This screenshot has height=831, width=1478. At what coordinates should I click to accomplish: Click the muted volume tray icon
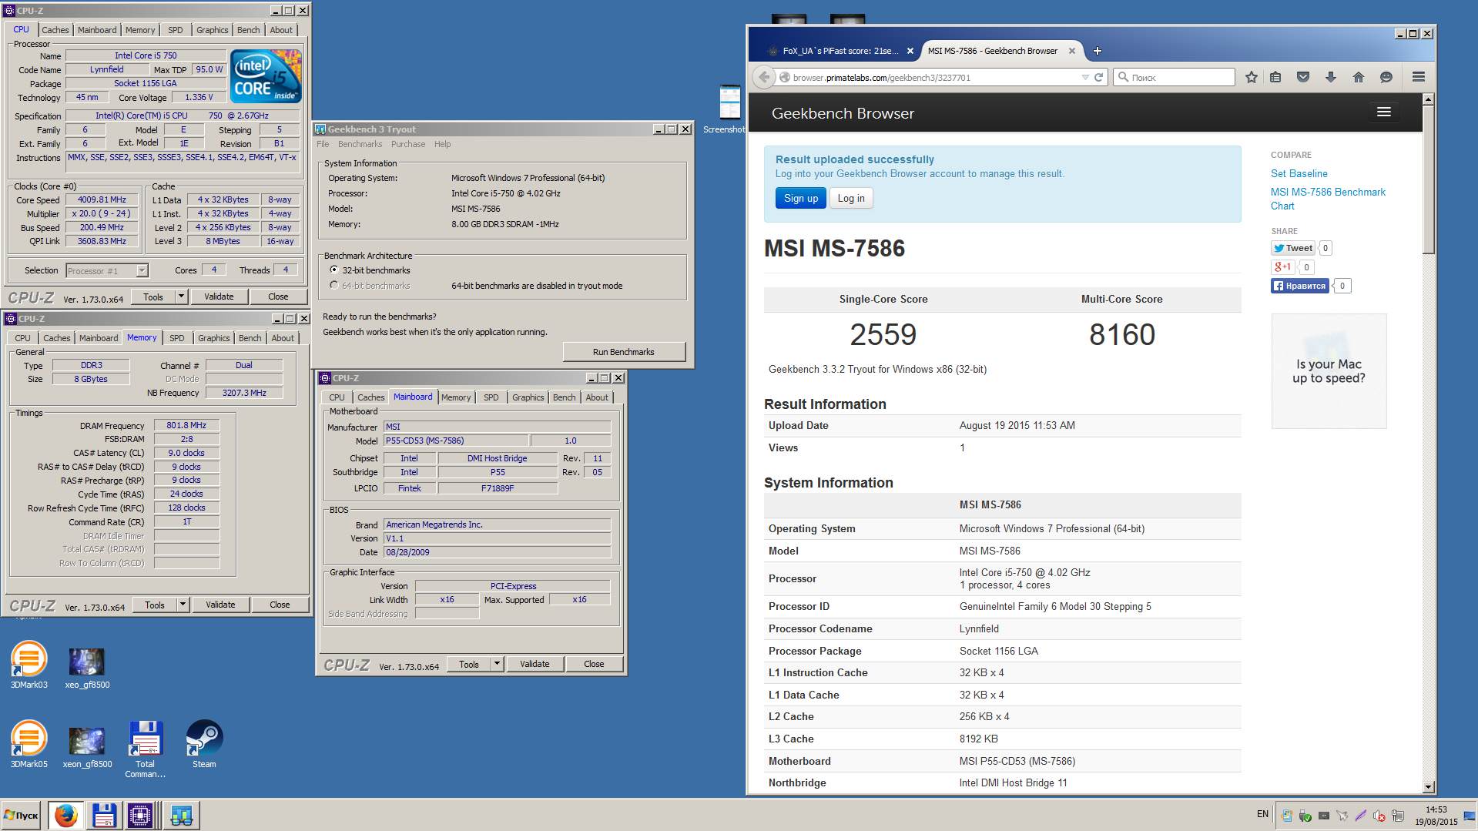pyautogui.click(x=1379, y=816)
